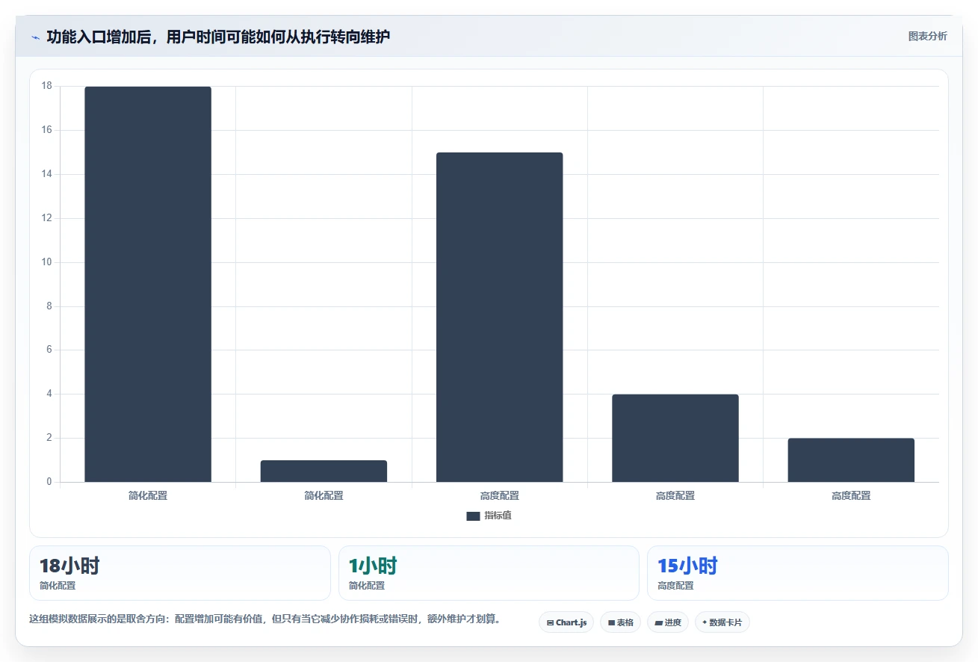The image size is (978, 662).
Task: Click the bar reaching 15
Action: (499, 317)
